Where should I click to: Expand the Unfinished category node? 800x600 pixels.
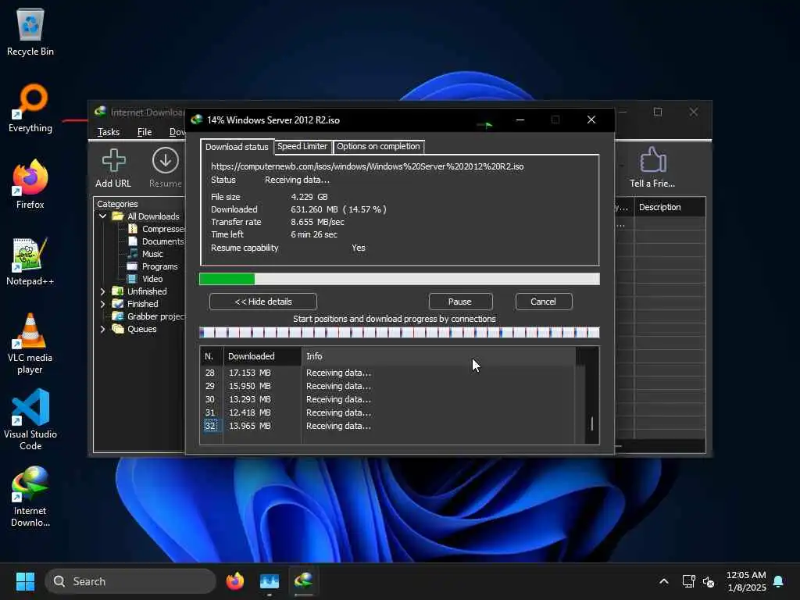103,291
